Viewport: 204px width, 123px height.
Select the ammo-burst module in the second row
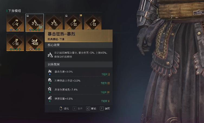pyautogui.click(x=35, y=42)
